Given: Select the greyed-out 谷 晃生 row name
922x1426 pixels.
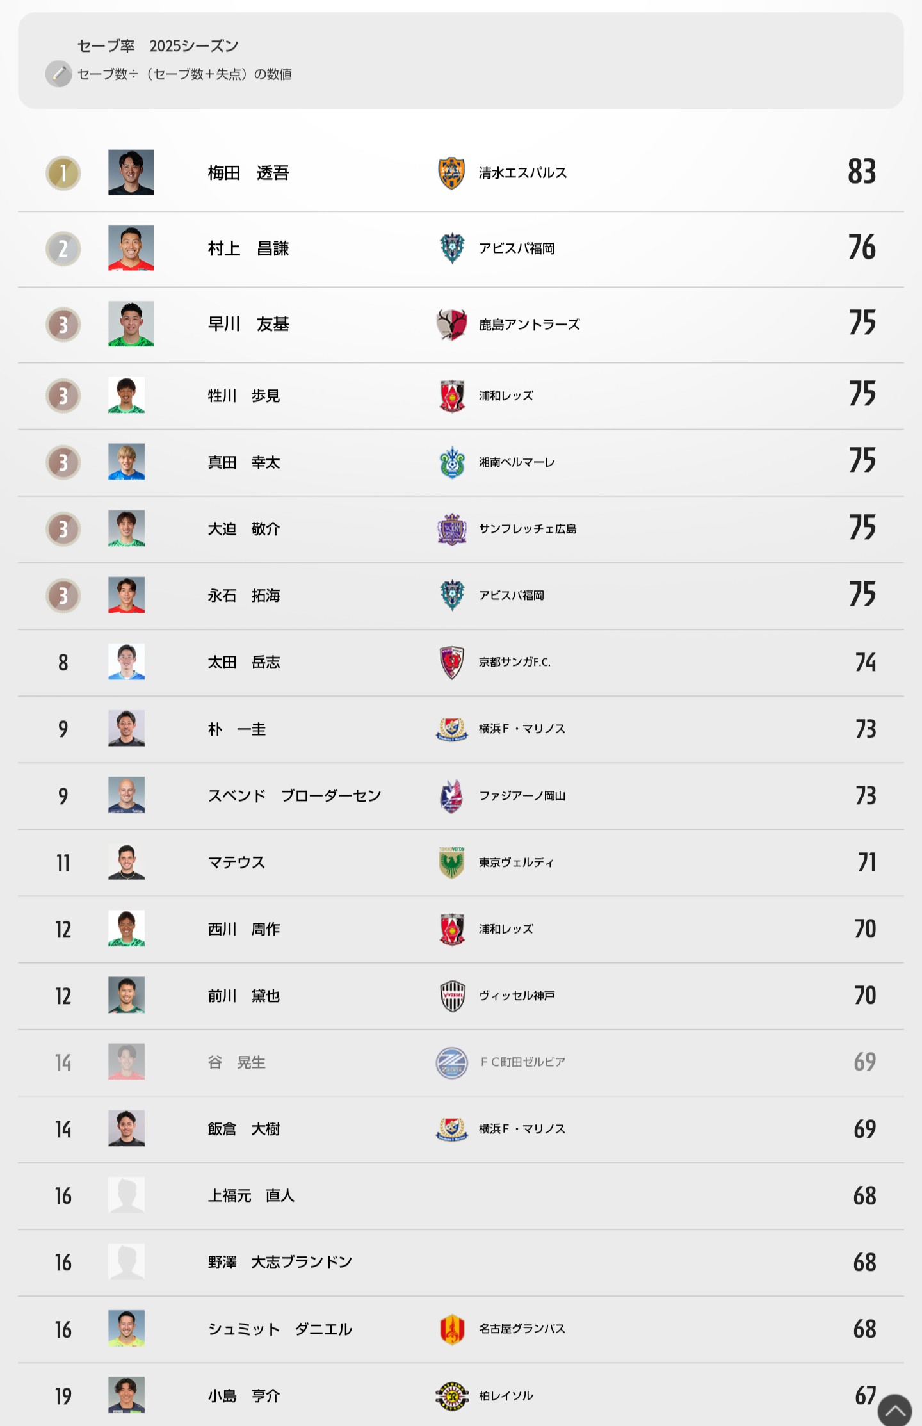Looking at the screenshot, I should pos(236,1062).
